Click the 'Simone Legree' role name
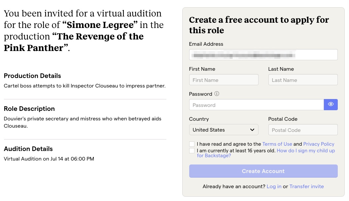Viewport: 349px width, 201px height. [x=100, y=25]
